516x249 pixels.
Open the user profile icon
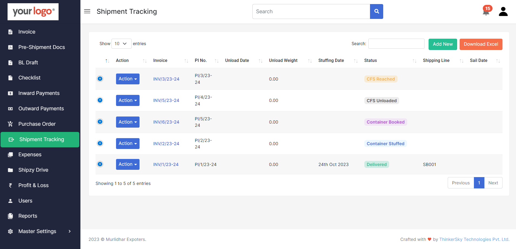pyautogui.click(x=503, y=11)
